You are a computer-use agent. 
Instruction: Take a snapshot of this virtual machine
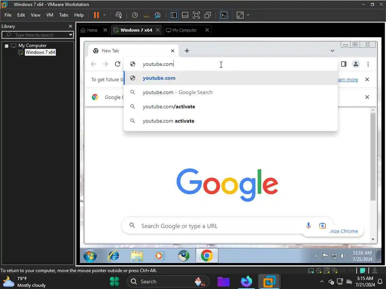point(135,15)
